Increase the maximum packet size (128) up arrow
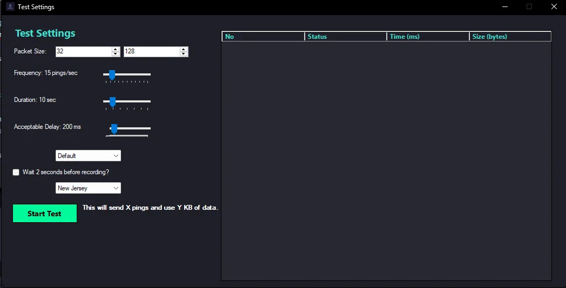 tap(184, 50)
